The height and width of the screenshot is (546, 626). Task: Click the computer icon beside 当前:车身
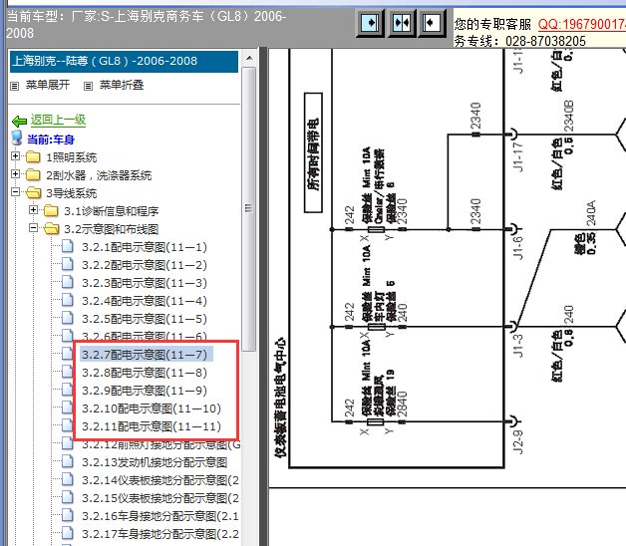coord(17,137)
